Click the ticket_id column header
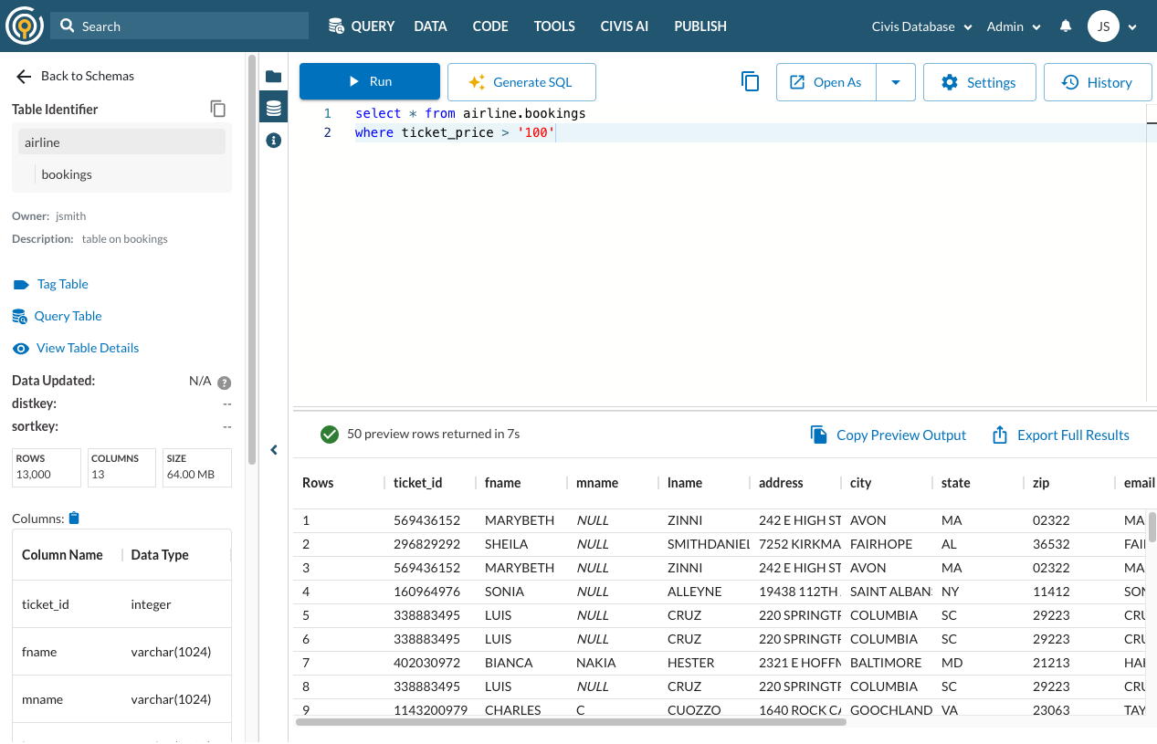Viewport: 1157px width, 744px height. point(418,483)
